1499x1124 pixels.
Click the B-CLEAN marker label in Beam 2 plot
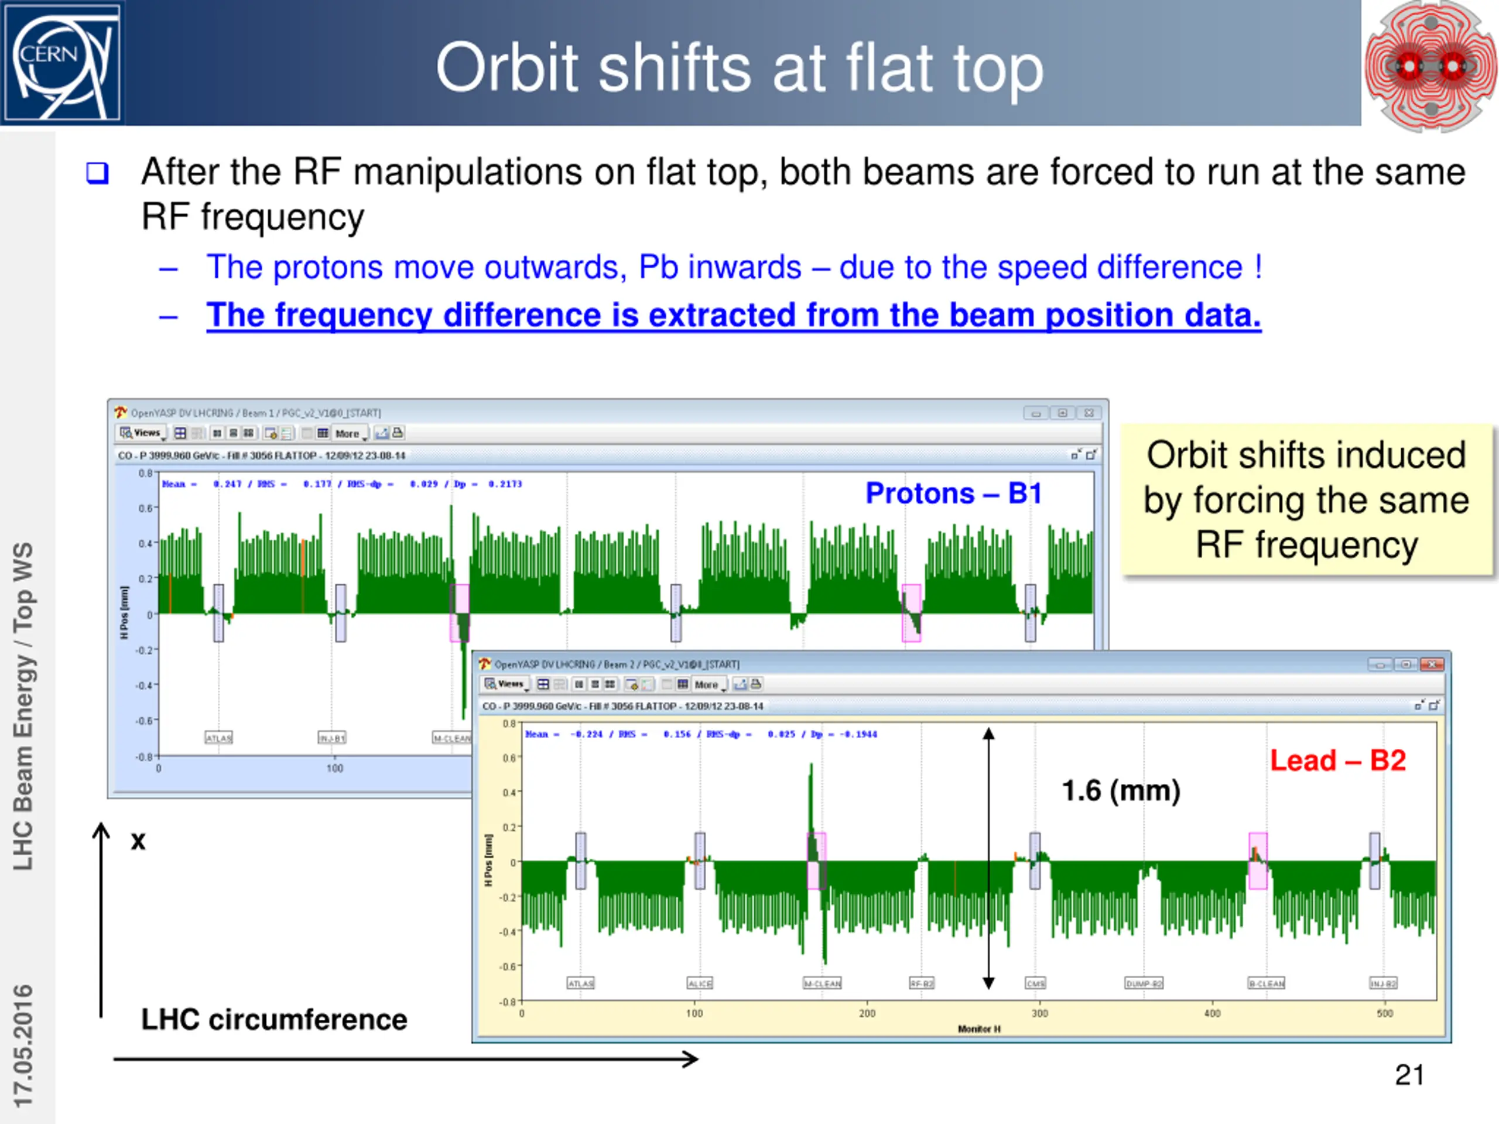(1266, 983)
